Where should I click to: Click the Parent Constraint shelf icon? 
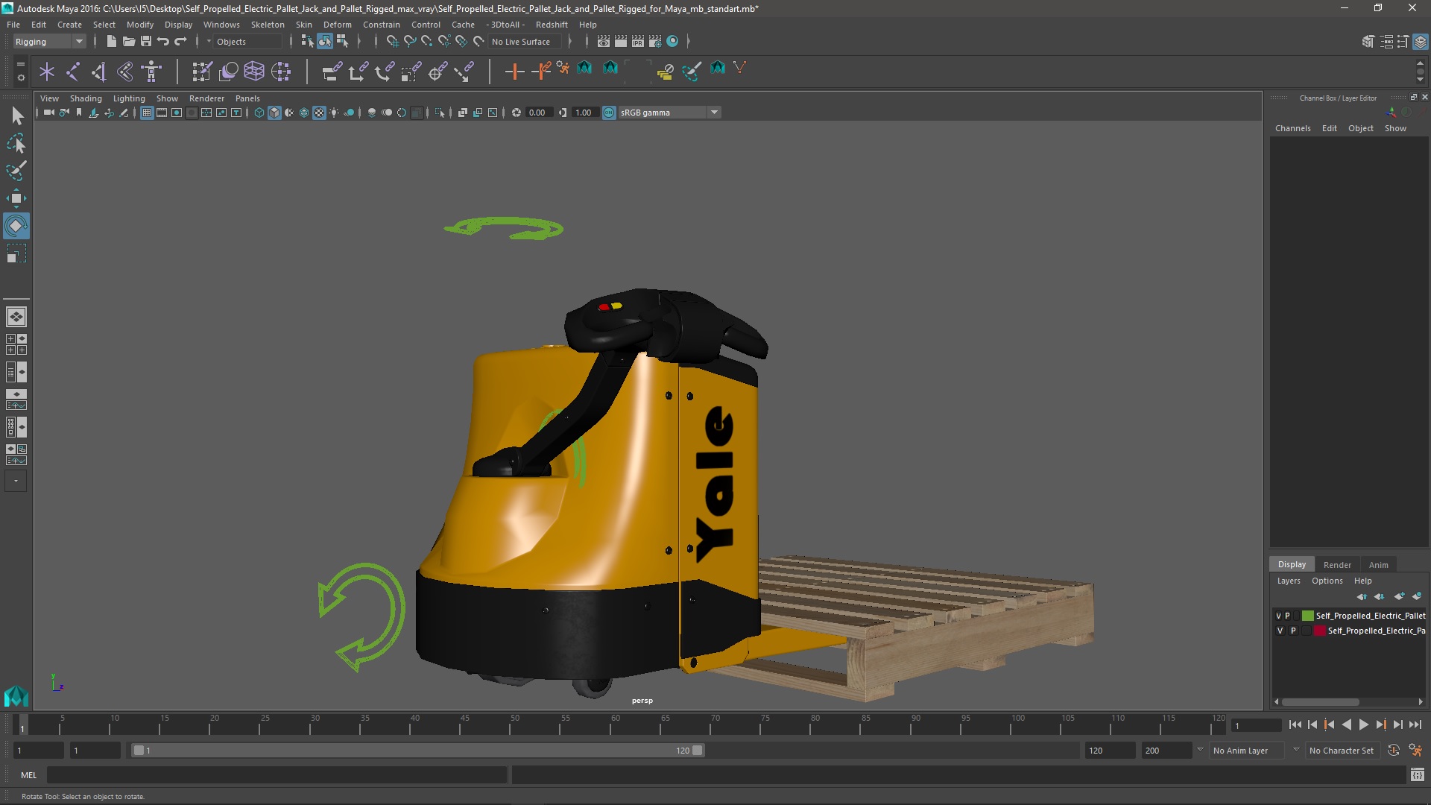(332, 72)
